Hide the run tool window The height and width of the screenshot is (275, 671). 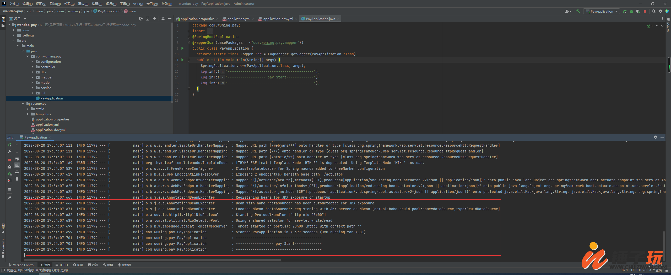coord(662,137)
